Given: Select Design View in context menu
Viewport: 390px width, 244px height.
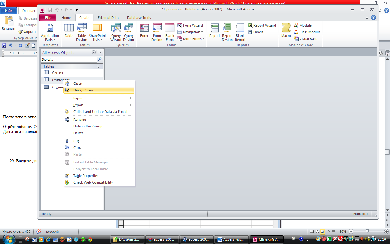Looking at the screenshot, I should pyautogui.click(x=99, y=90).
